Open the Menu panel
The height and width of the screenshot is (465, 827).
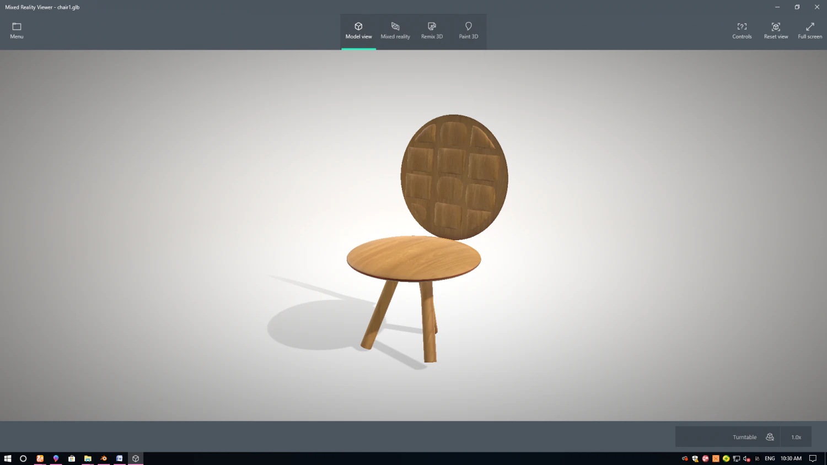coord(16,30)
